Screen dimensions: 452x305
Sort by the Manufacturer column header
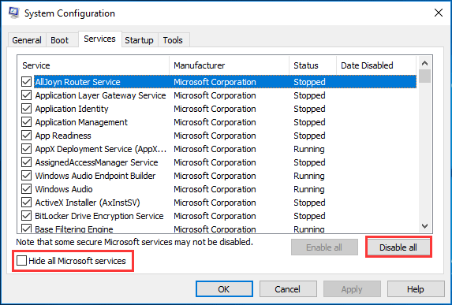click(x=230, y=65)
